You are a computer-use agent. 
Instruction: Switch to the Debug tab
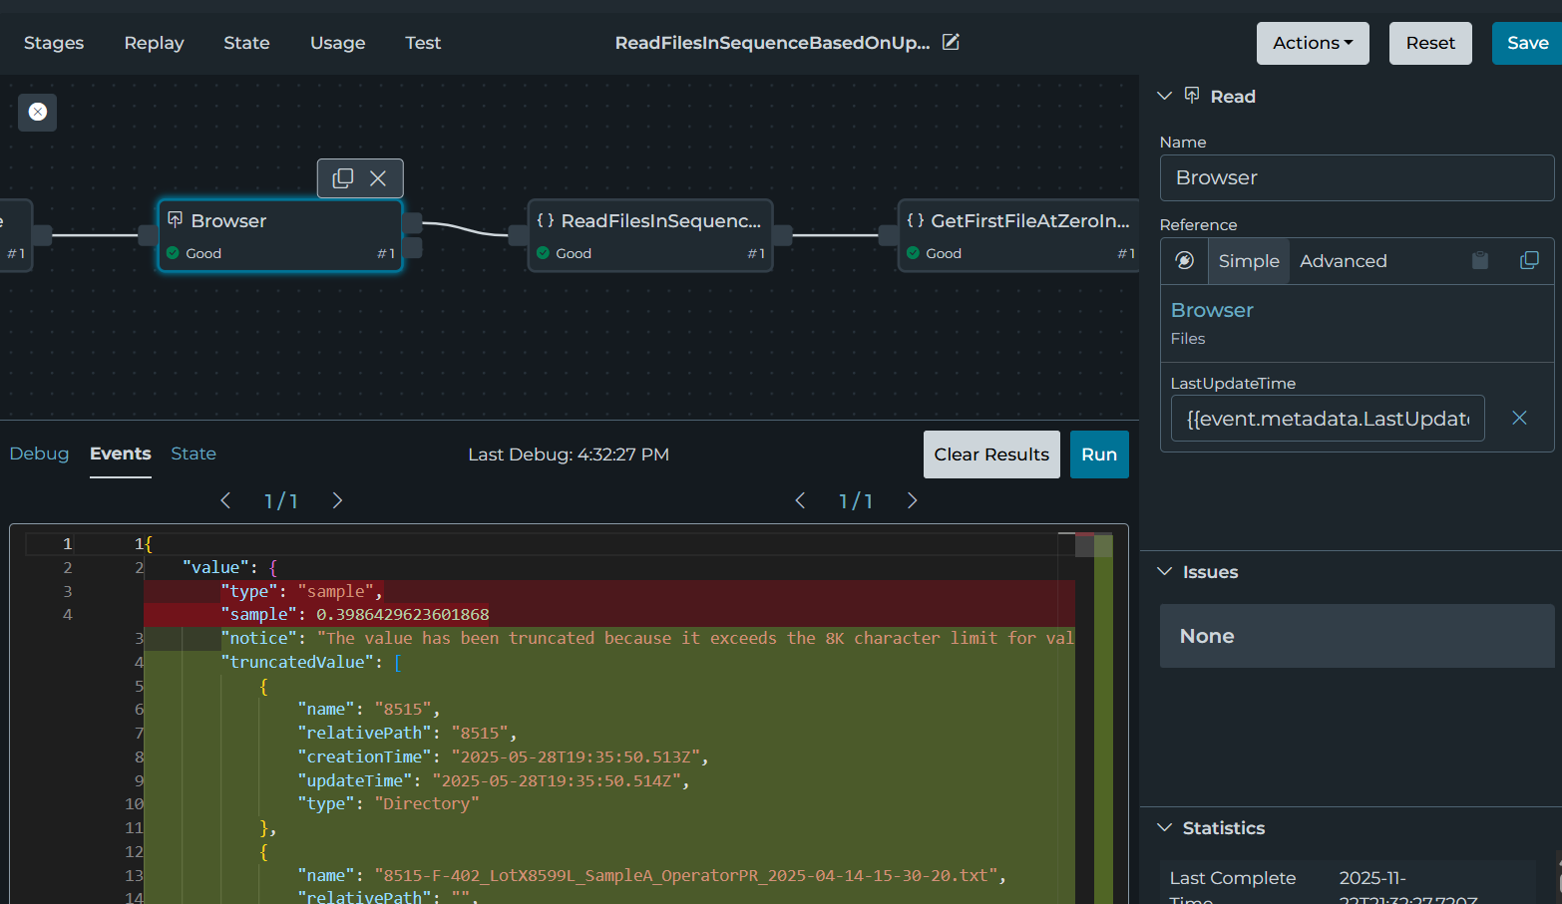(39, 453)
